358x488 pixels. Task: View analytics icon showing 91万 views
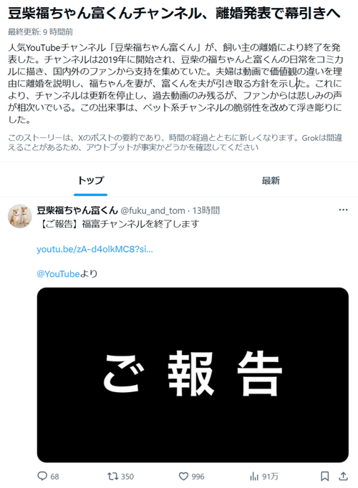click(254, 476)
